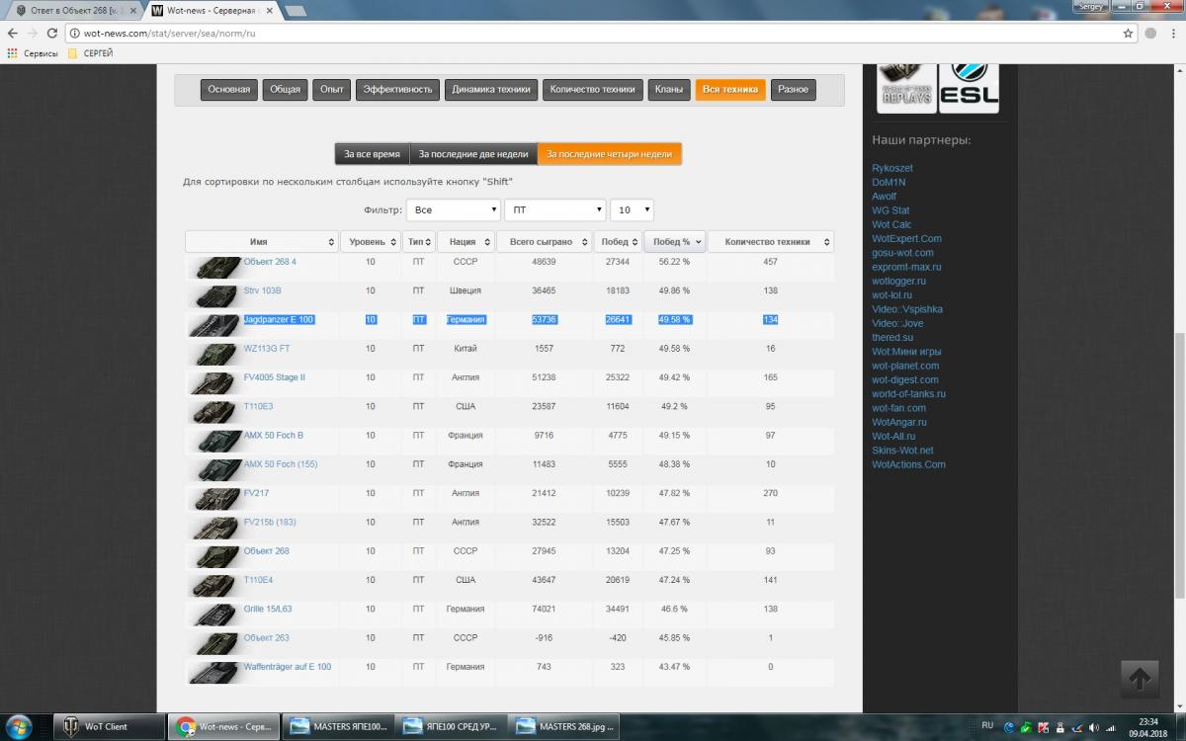The image size is (1186, 741).
Task: Click the browser back arrow
Action: click(x=13, y=33)
